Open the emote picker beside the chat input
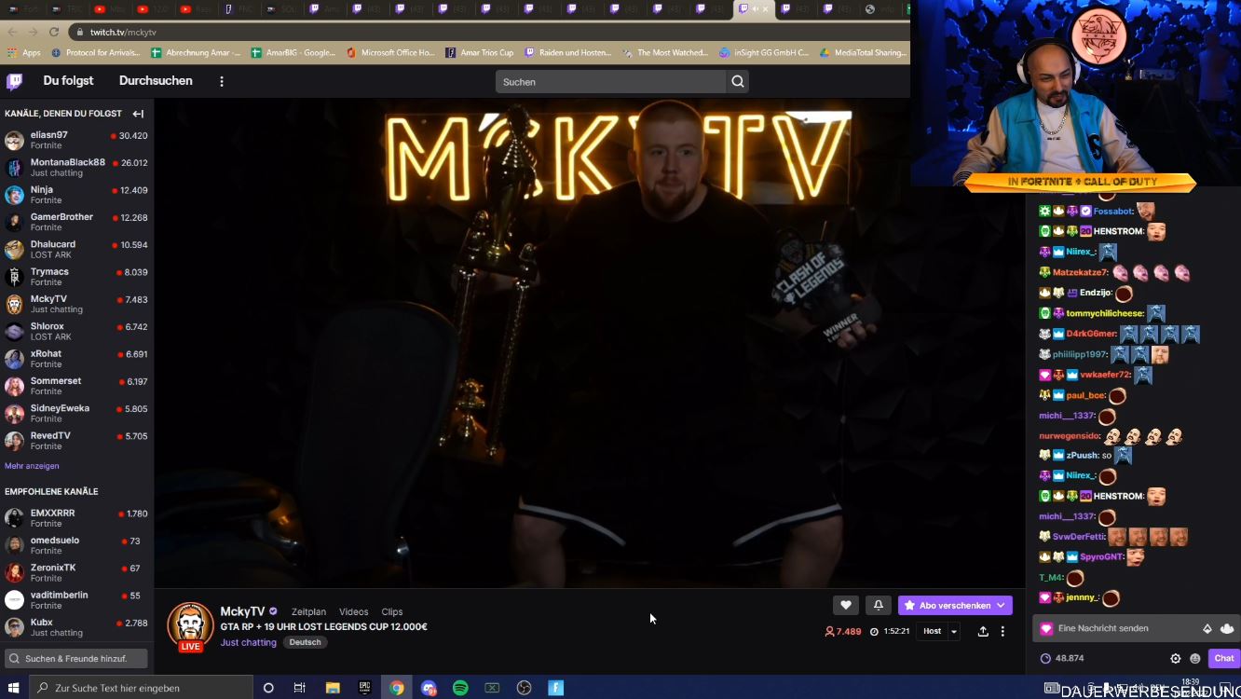Image resolution: width=1241 pixels, height=699 pixels. coord(1196,658)
